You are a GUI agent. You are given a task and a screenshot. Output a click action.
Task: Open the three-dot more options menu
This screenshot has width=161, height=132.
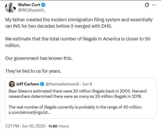pos(154,5)
